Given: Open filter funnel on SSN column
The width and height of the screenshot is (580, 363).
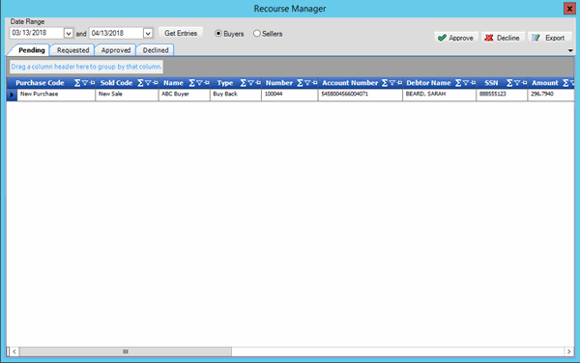Looking at the screenshot, I should (517, 83).
